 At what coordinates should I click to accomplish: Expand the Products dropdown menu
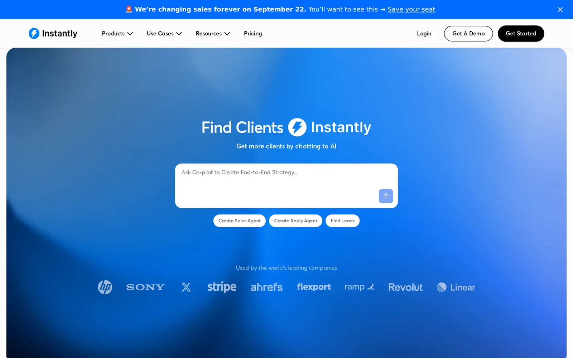(x=117, y=34)
